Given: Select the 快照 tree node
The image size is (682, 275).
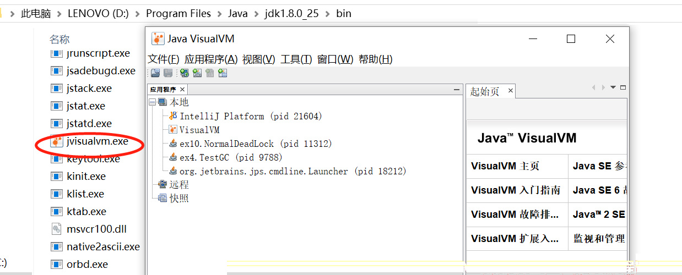Looking at the screenshot, I should [179, 199].
